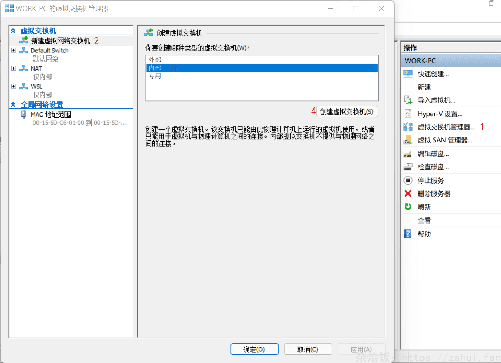Click the 虚拟 SAN 管理器 icon
Viewport: 501px width, 363px height.
tap(408, 140)
